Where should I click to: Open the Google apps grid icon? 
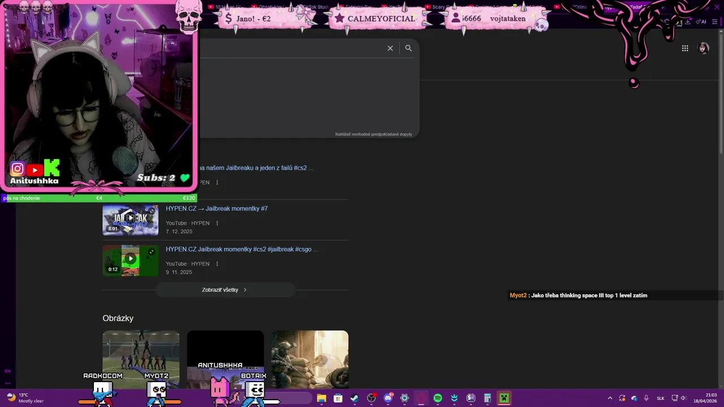pos(685,48)
